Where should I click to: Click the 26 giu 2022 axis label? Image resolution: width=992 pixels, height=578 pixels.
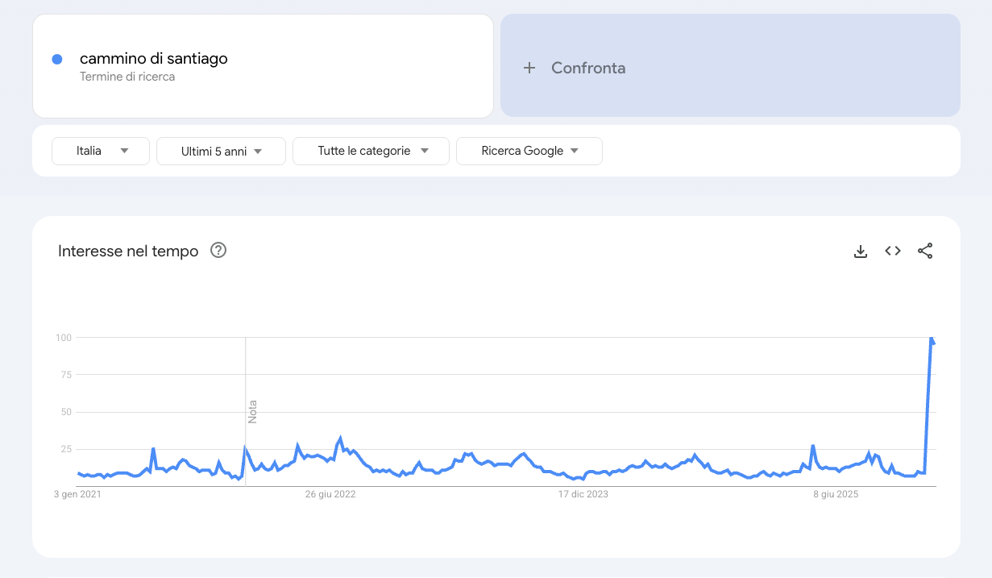pos(330,494)
